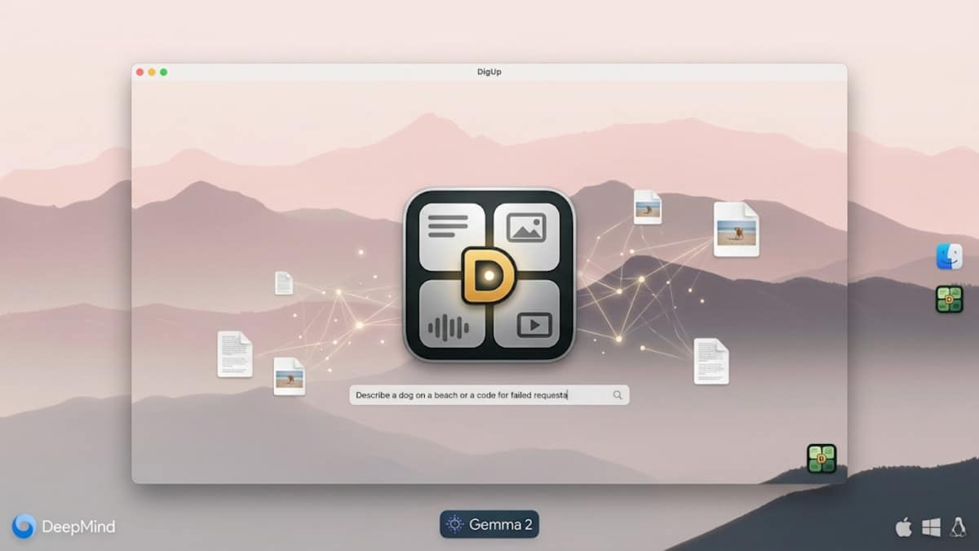The height and width of the screenshot is (551, 979).
Task: Click the DeepMind logo
Action: coord(64,527)
